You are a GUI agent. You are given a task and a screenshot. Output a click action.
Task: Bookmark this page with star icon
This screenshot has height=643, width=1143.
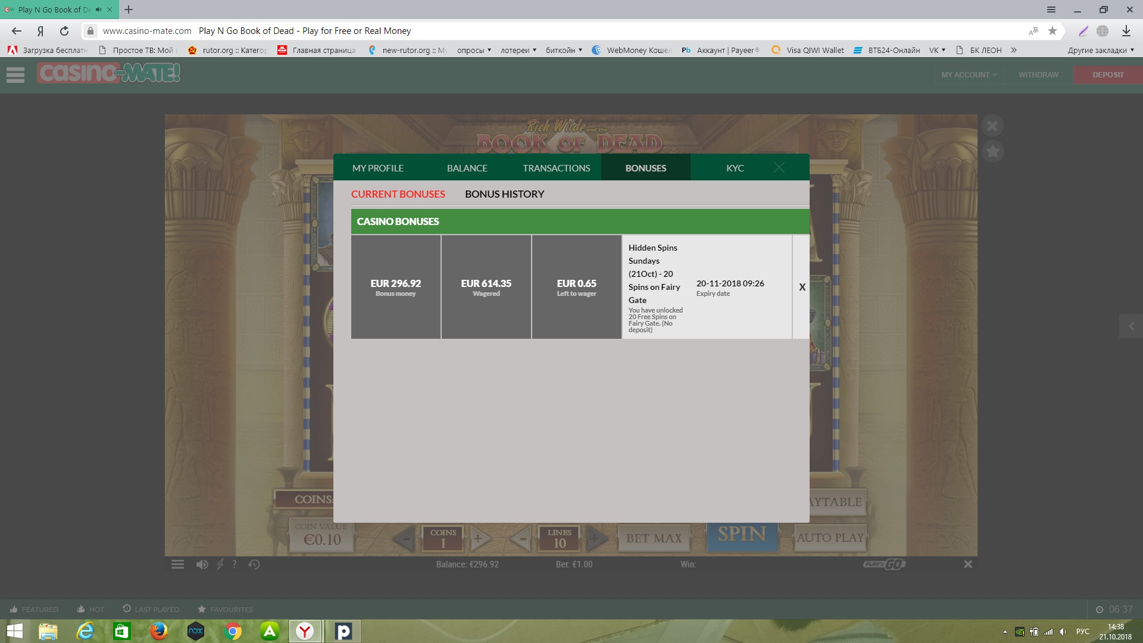1053,31
